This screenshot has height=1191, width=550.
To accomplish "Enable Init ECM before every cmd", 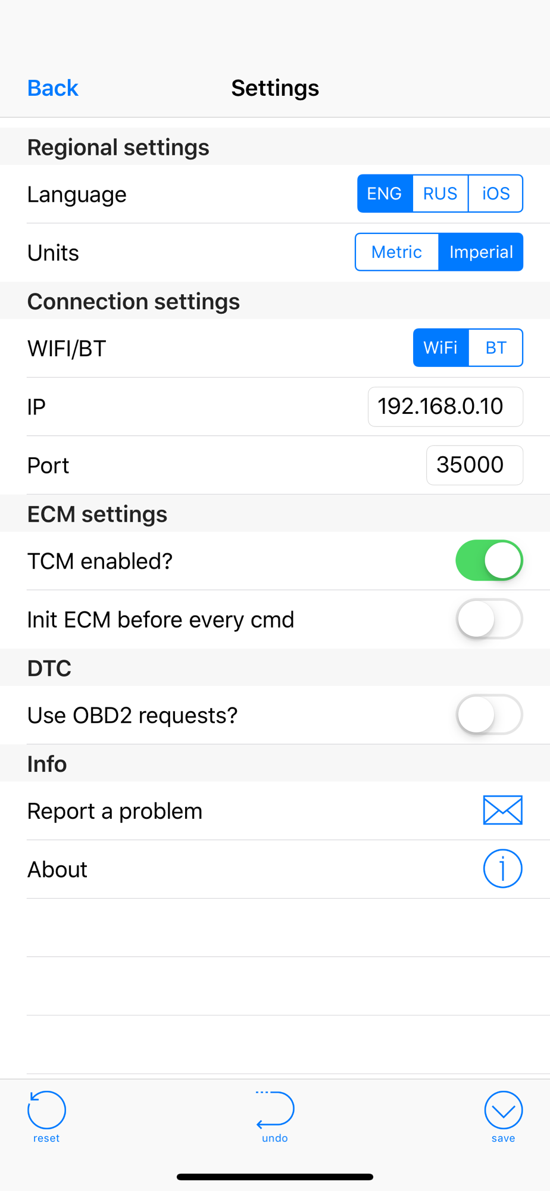I will 489,619.
